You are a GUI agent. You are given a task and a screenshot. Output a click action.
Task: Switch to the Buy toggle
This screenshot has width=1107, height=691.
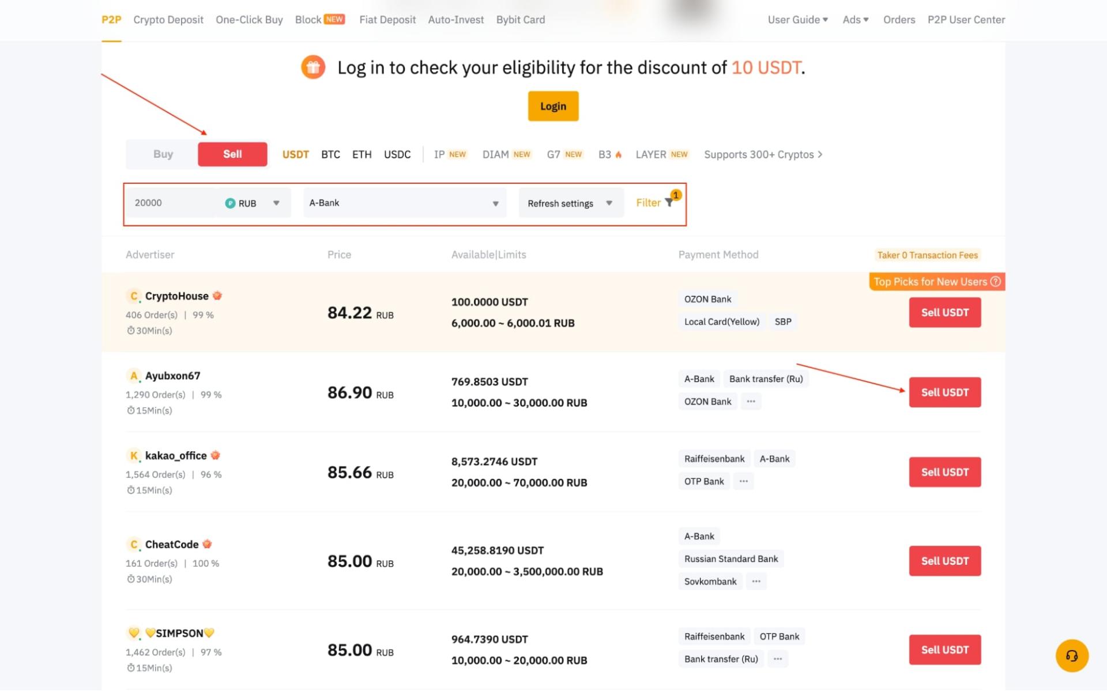click(163, 154)
